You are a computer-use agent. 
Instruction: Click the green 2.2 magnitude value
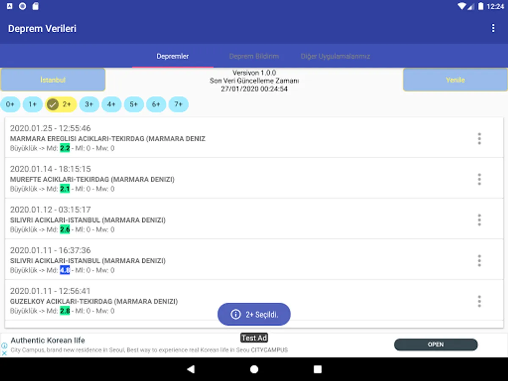pos(65,148)
